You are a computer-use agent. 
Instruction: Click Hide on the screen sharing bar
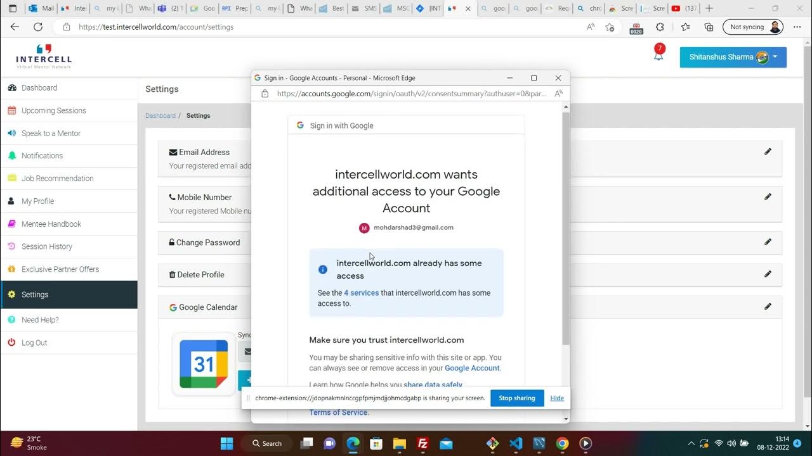pos(557,398)
